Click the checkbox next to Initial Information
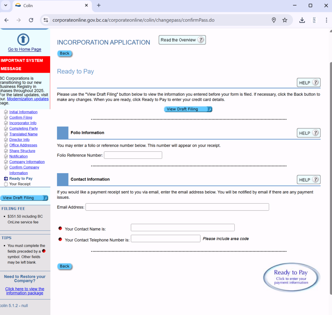This screenshot has height=315, width=332. [6, 112]
